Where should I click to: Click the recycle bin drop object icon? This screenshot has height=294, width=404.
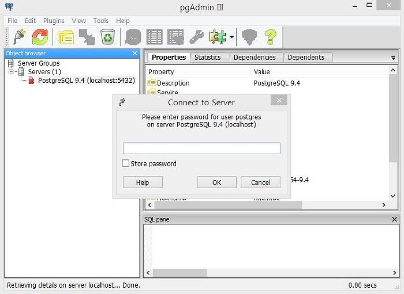tap(108, 37)
